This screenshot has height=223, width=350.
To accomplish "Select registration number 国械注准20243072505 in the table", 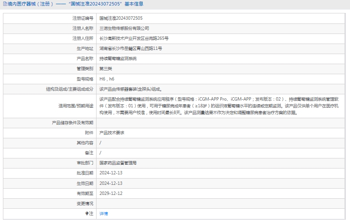I will pyautogui.click(x=121, y=18).
